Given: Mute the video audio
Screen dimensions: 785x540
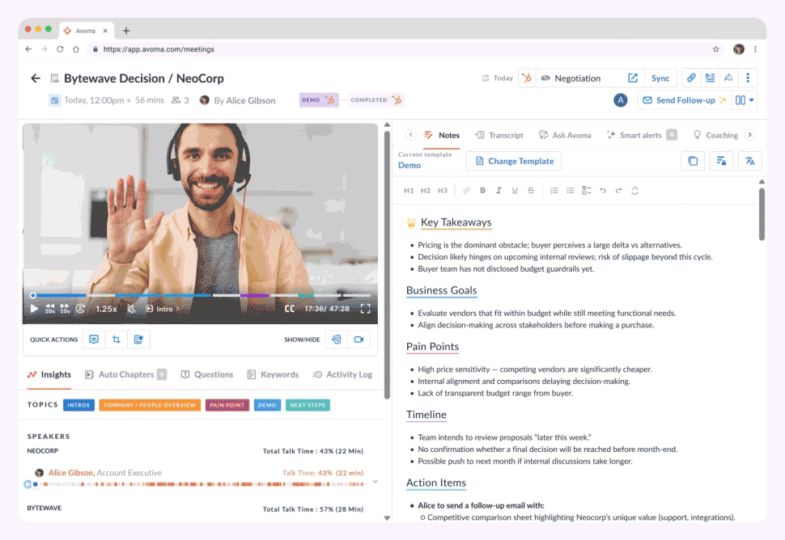Looking at the screenshot, I should point(131,309).
